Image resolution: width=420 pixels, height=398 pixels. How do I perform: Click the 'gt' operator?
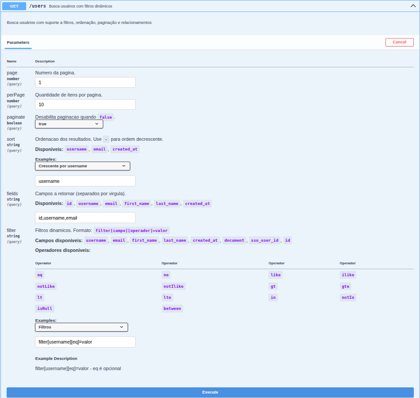pos(273,286)
